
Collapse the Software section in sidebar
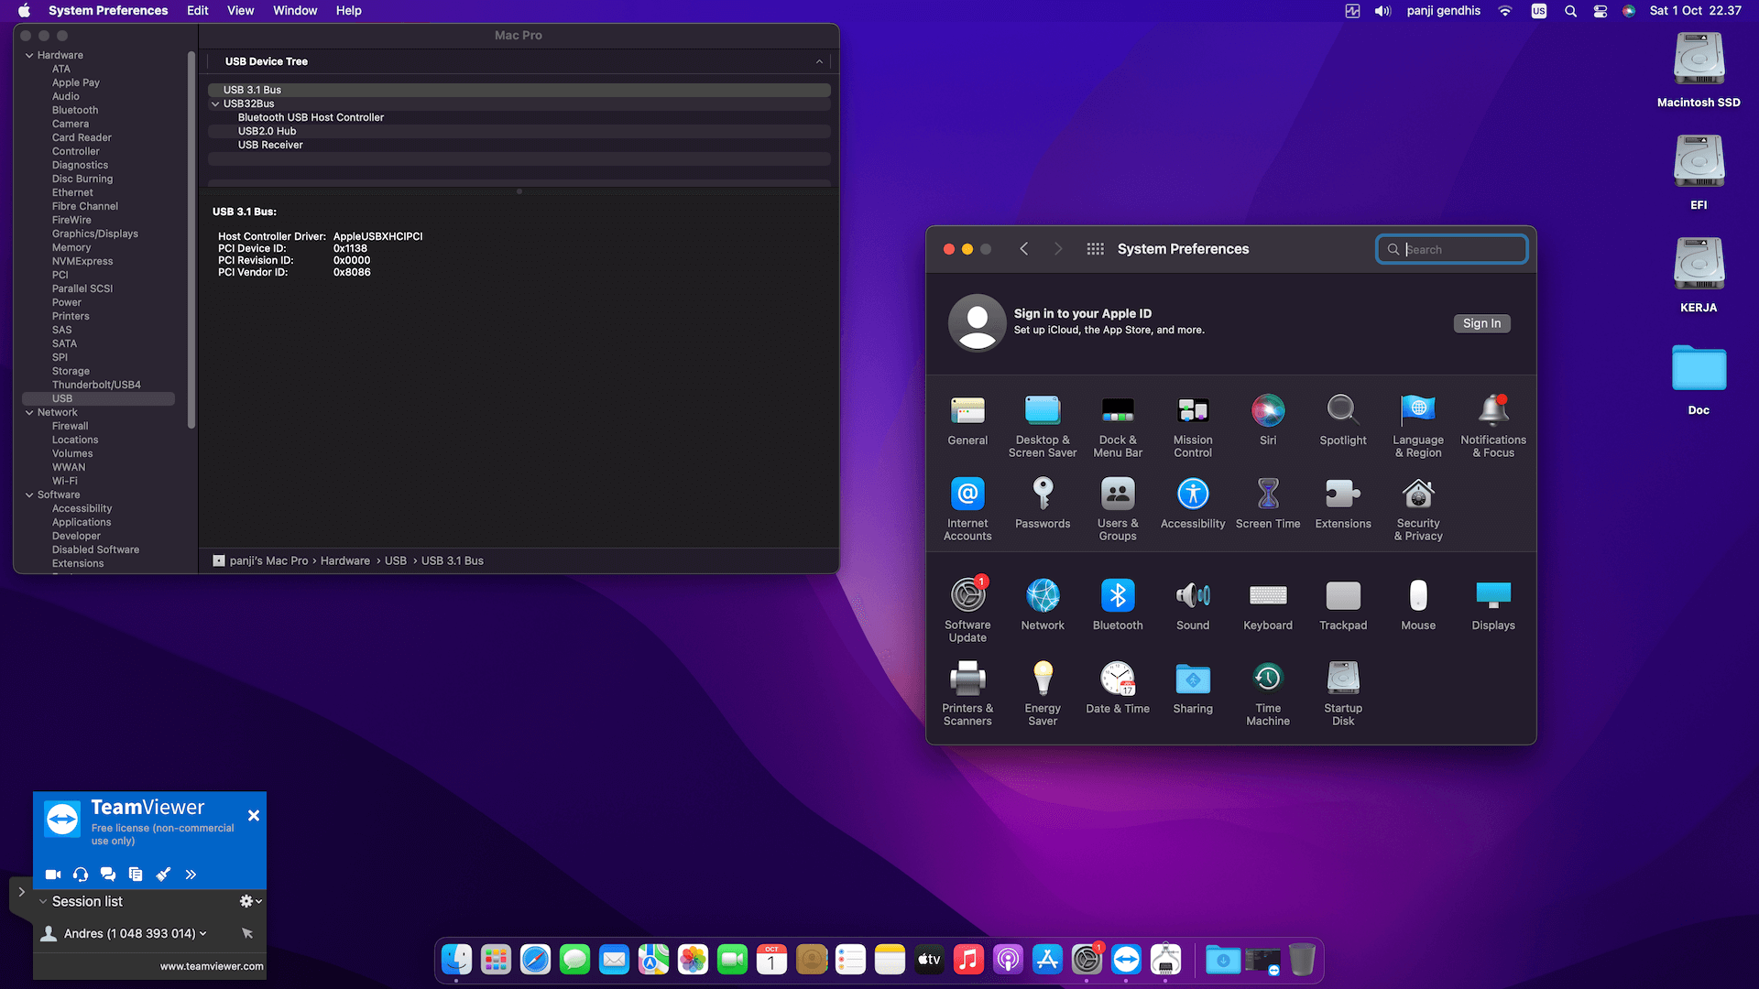pyautogui.click(x=29, y=495)
